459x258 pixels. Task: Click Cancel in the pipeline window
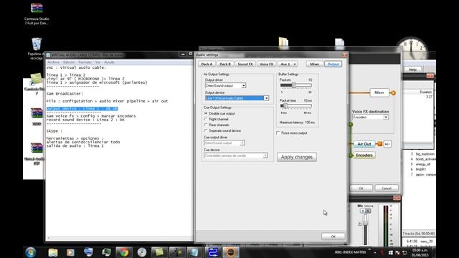tap(387, 188)
